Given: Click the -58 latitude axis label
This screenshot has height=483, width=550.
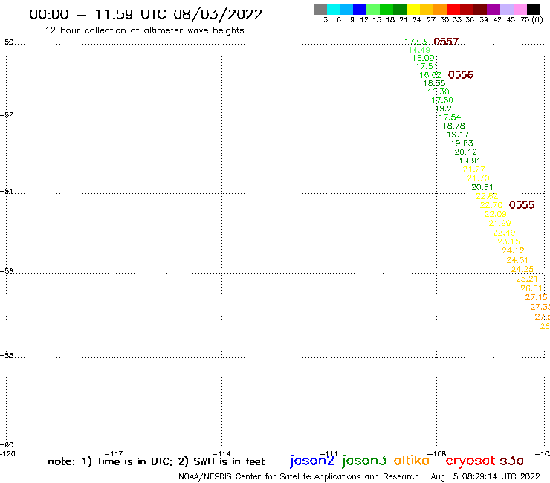Looking at the screenshot, I should point(7,355).
